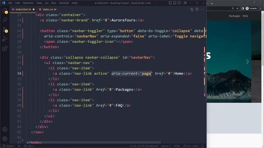
Task: Open the Manage gear menu
Action: coord(5,139)
